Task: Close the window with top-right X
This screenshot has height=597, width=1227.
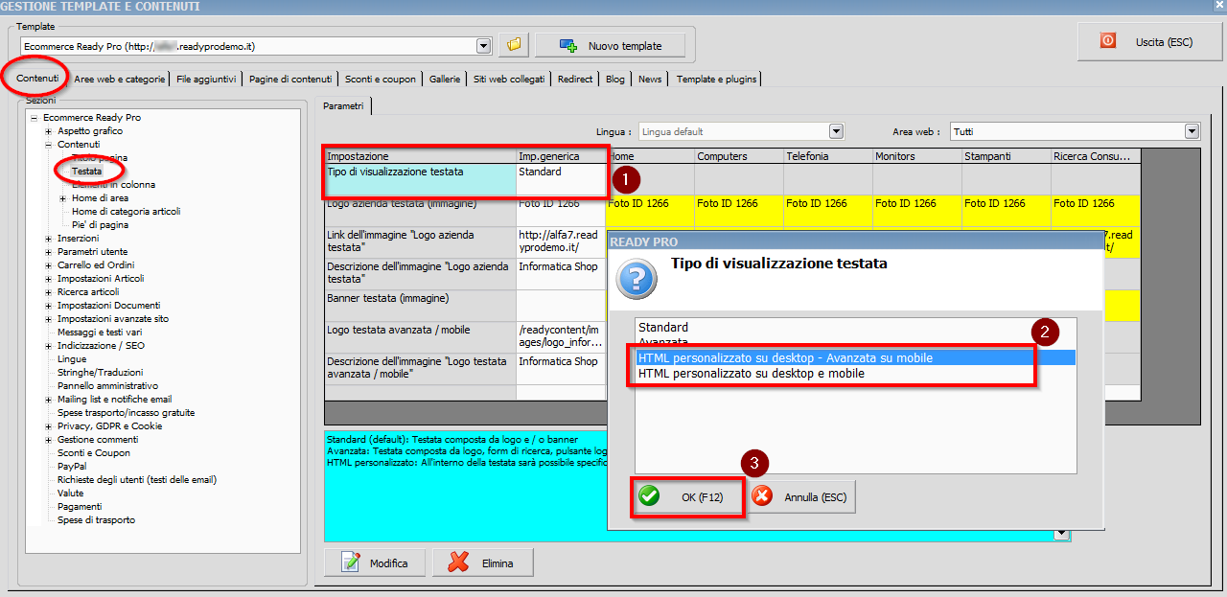Action: (x=1216, y=6)
